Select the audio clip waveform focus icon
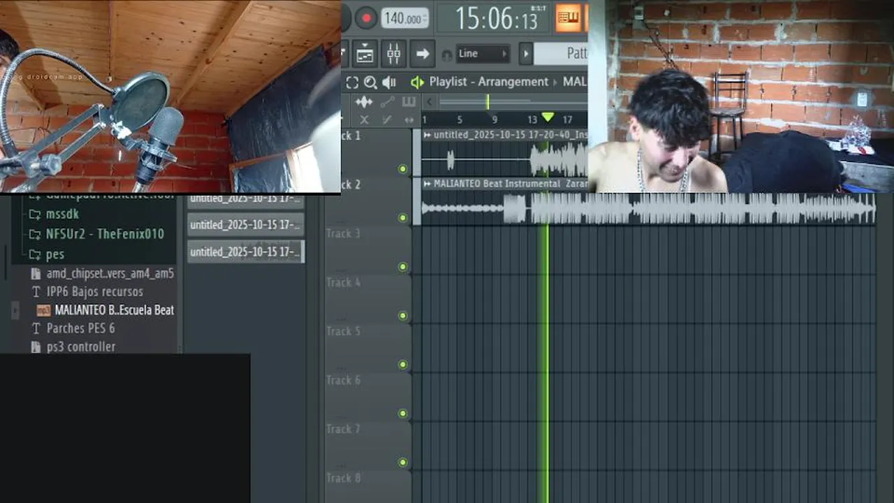This screenshot has height=503, width=894. (363, 103)
